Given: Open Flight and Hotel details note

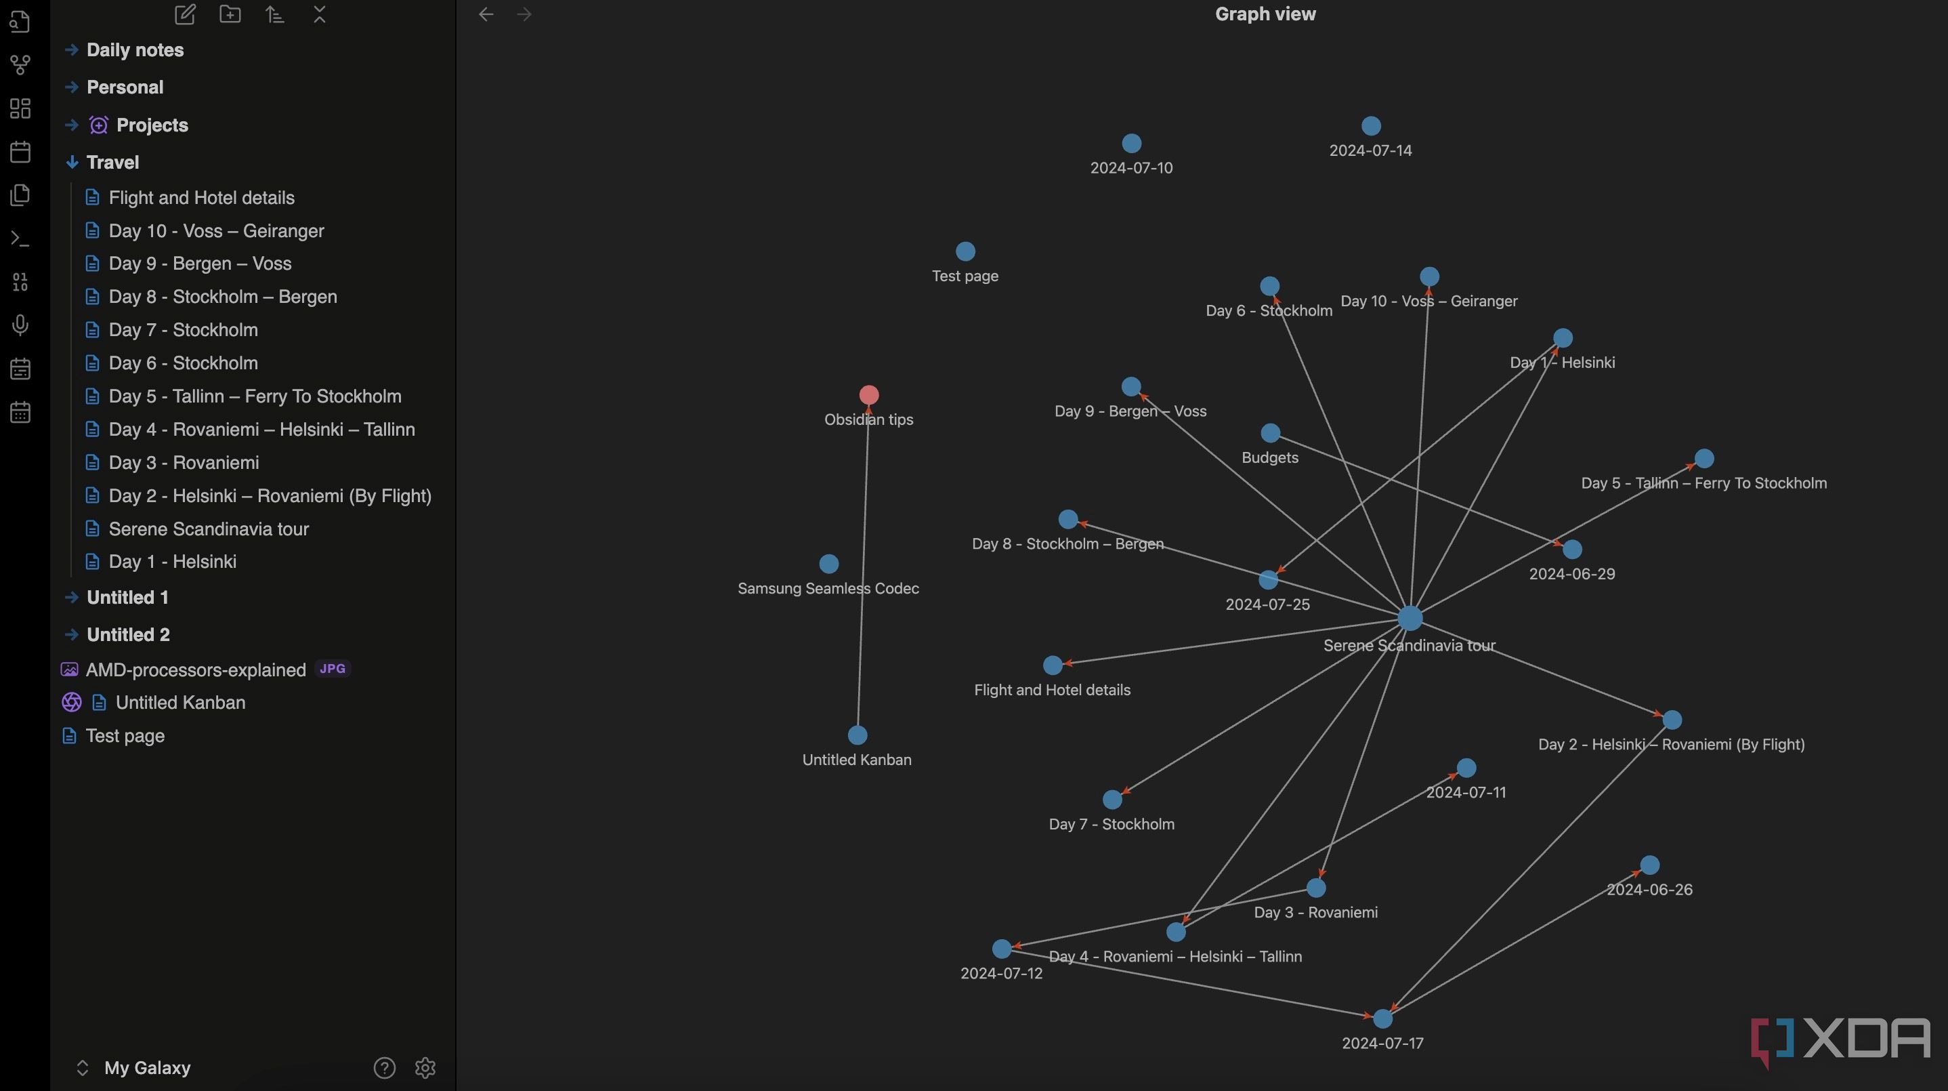Looking at the screenshot, I should coord(200,197).
